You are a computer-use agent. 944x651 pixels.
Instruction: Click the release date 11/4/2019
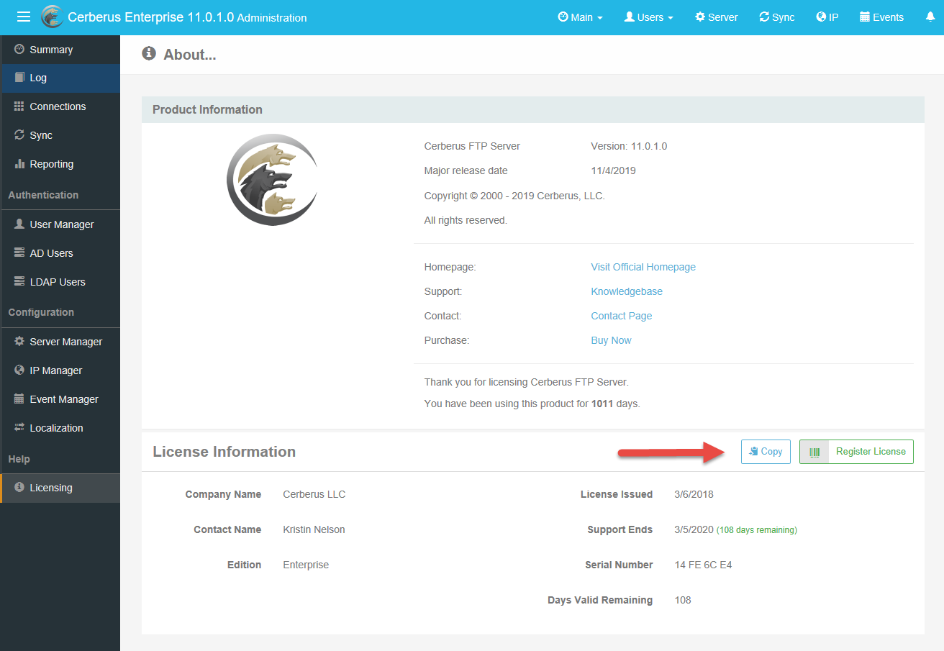(x=613, y=170)
